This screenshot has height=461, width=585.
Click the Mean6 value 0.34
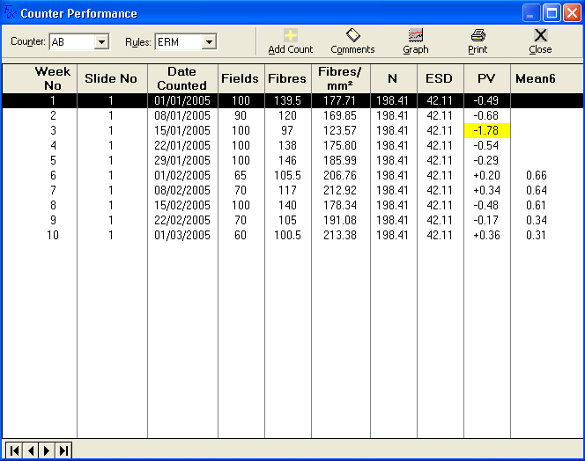pos(537,220)
